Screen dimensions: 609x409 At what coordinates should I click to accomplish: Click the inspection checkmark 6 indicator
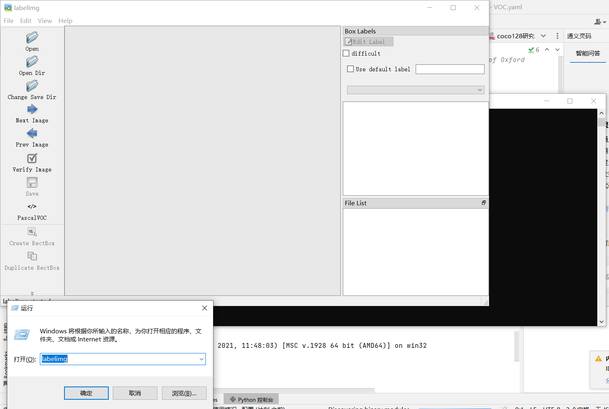pos(534,50)
